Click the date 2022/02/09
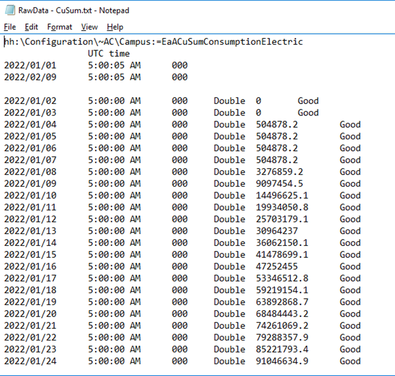This screenshot has height=376, width=395. point(30,77)
